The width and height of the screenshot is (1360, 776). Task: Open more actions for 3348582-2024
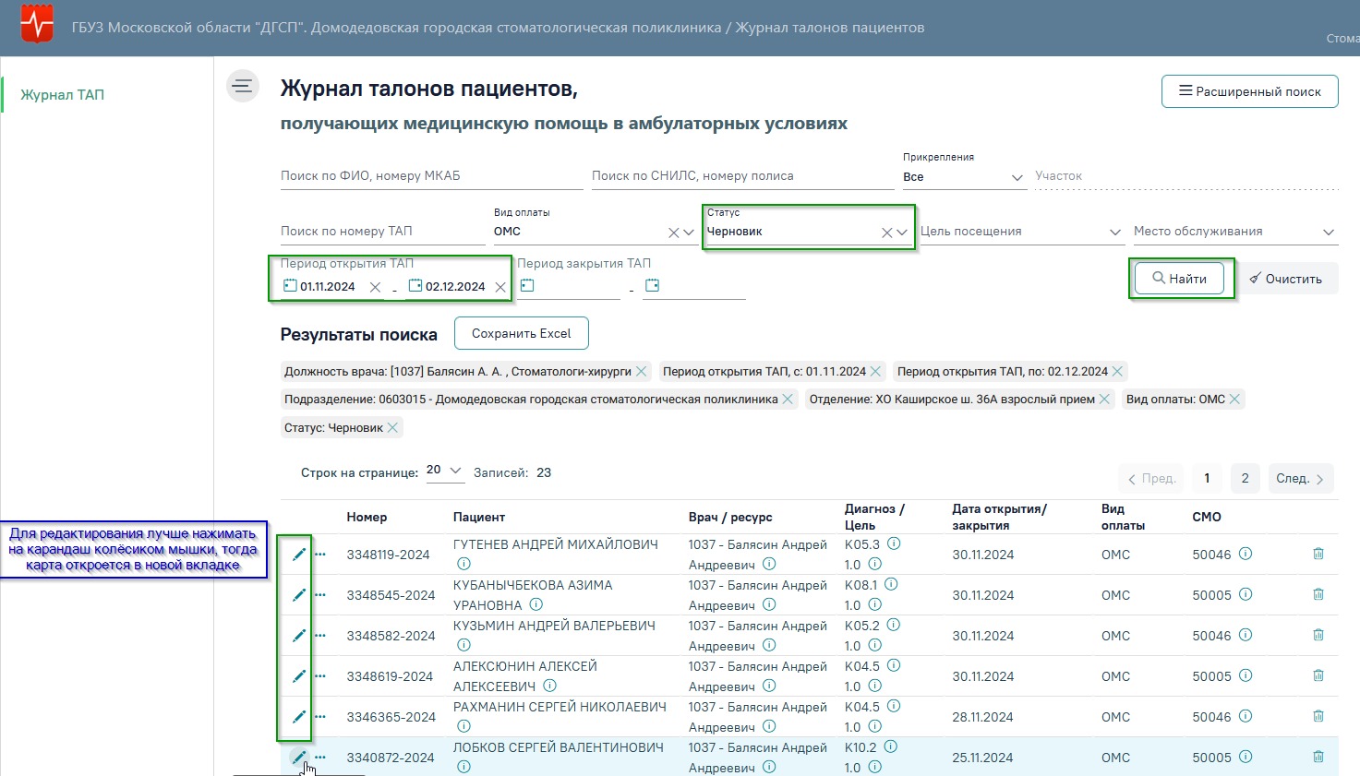[320, 636]
